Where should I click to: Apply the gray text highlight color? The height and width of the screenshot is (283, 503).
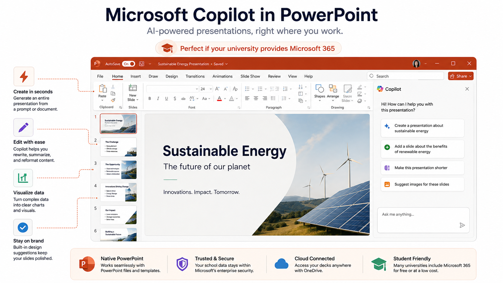231,98
